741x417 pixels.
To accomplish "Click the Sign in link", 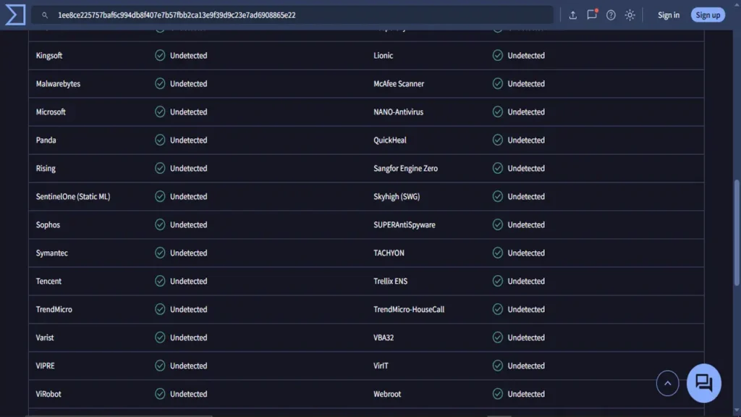I will click(668, 15).
